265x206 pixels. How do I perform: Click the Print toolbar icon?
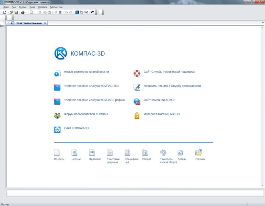tap(23, 12)
